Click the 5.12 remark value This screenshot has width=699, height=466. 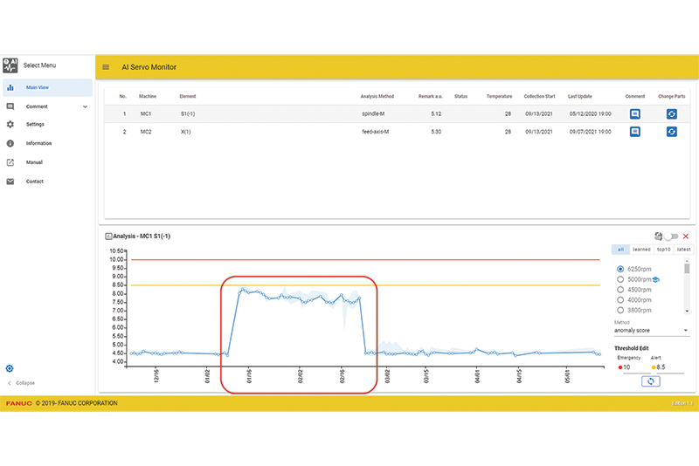pos(436,114)
